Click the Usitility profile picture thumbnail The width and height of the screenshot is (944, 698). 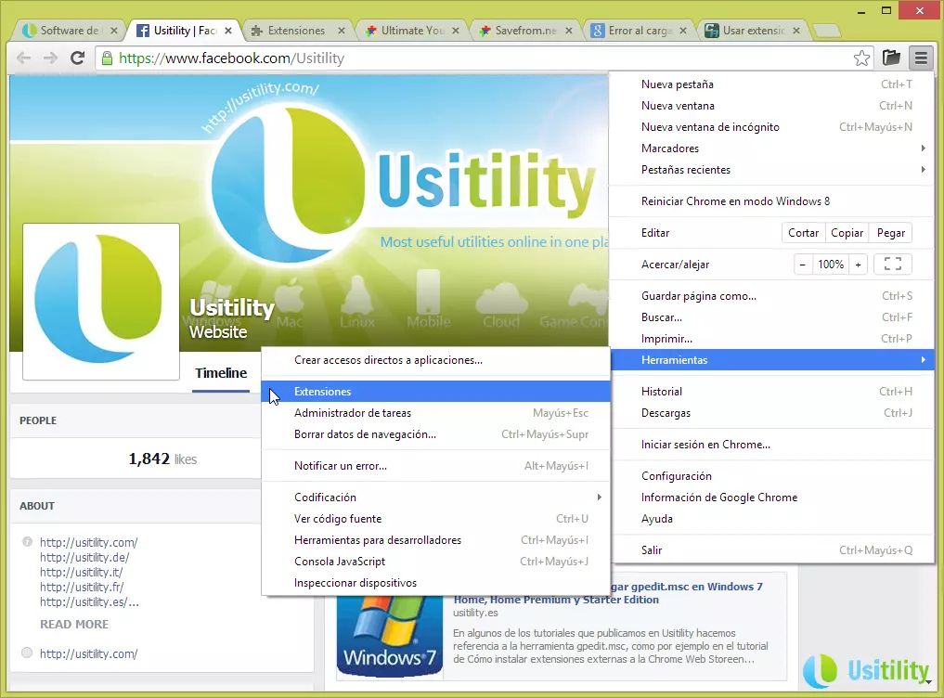(100, 302)
